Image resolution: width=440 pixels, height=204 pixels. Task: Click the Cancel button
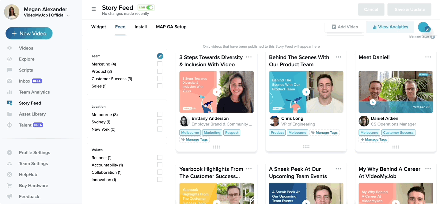pos(371,9)
